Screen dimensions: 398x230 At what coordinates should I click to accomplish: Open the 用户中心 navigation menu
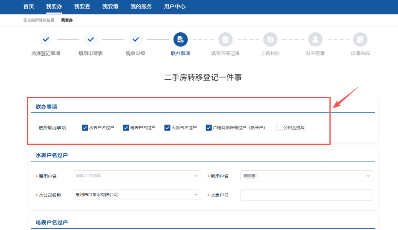click(175, 7)
